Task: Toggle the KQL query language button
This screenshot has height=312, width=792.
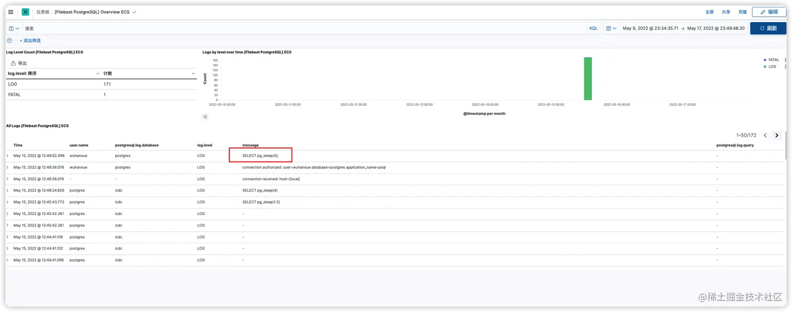Action: (x=593, y=28)
